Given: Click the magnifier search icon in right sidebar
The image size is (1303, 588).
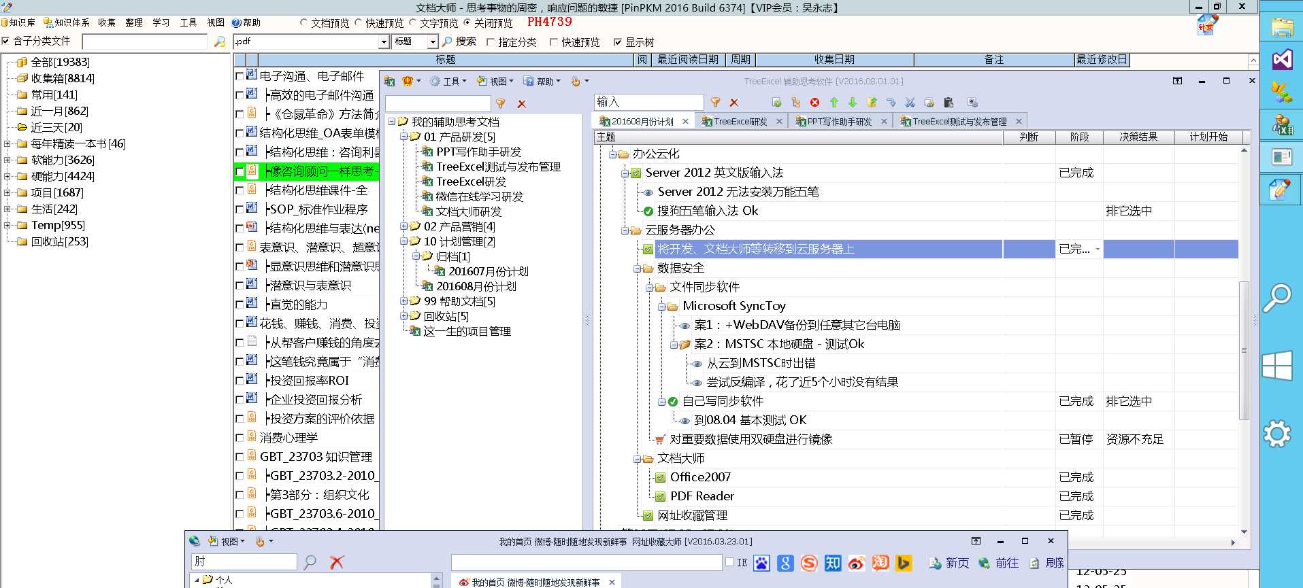Looking at the screenshot, I should click(x=1277, y=298).
